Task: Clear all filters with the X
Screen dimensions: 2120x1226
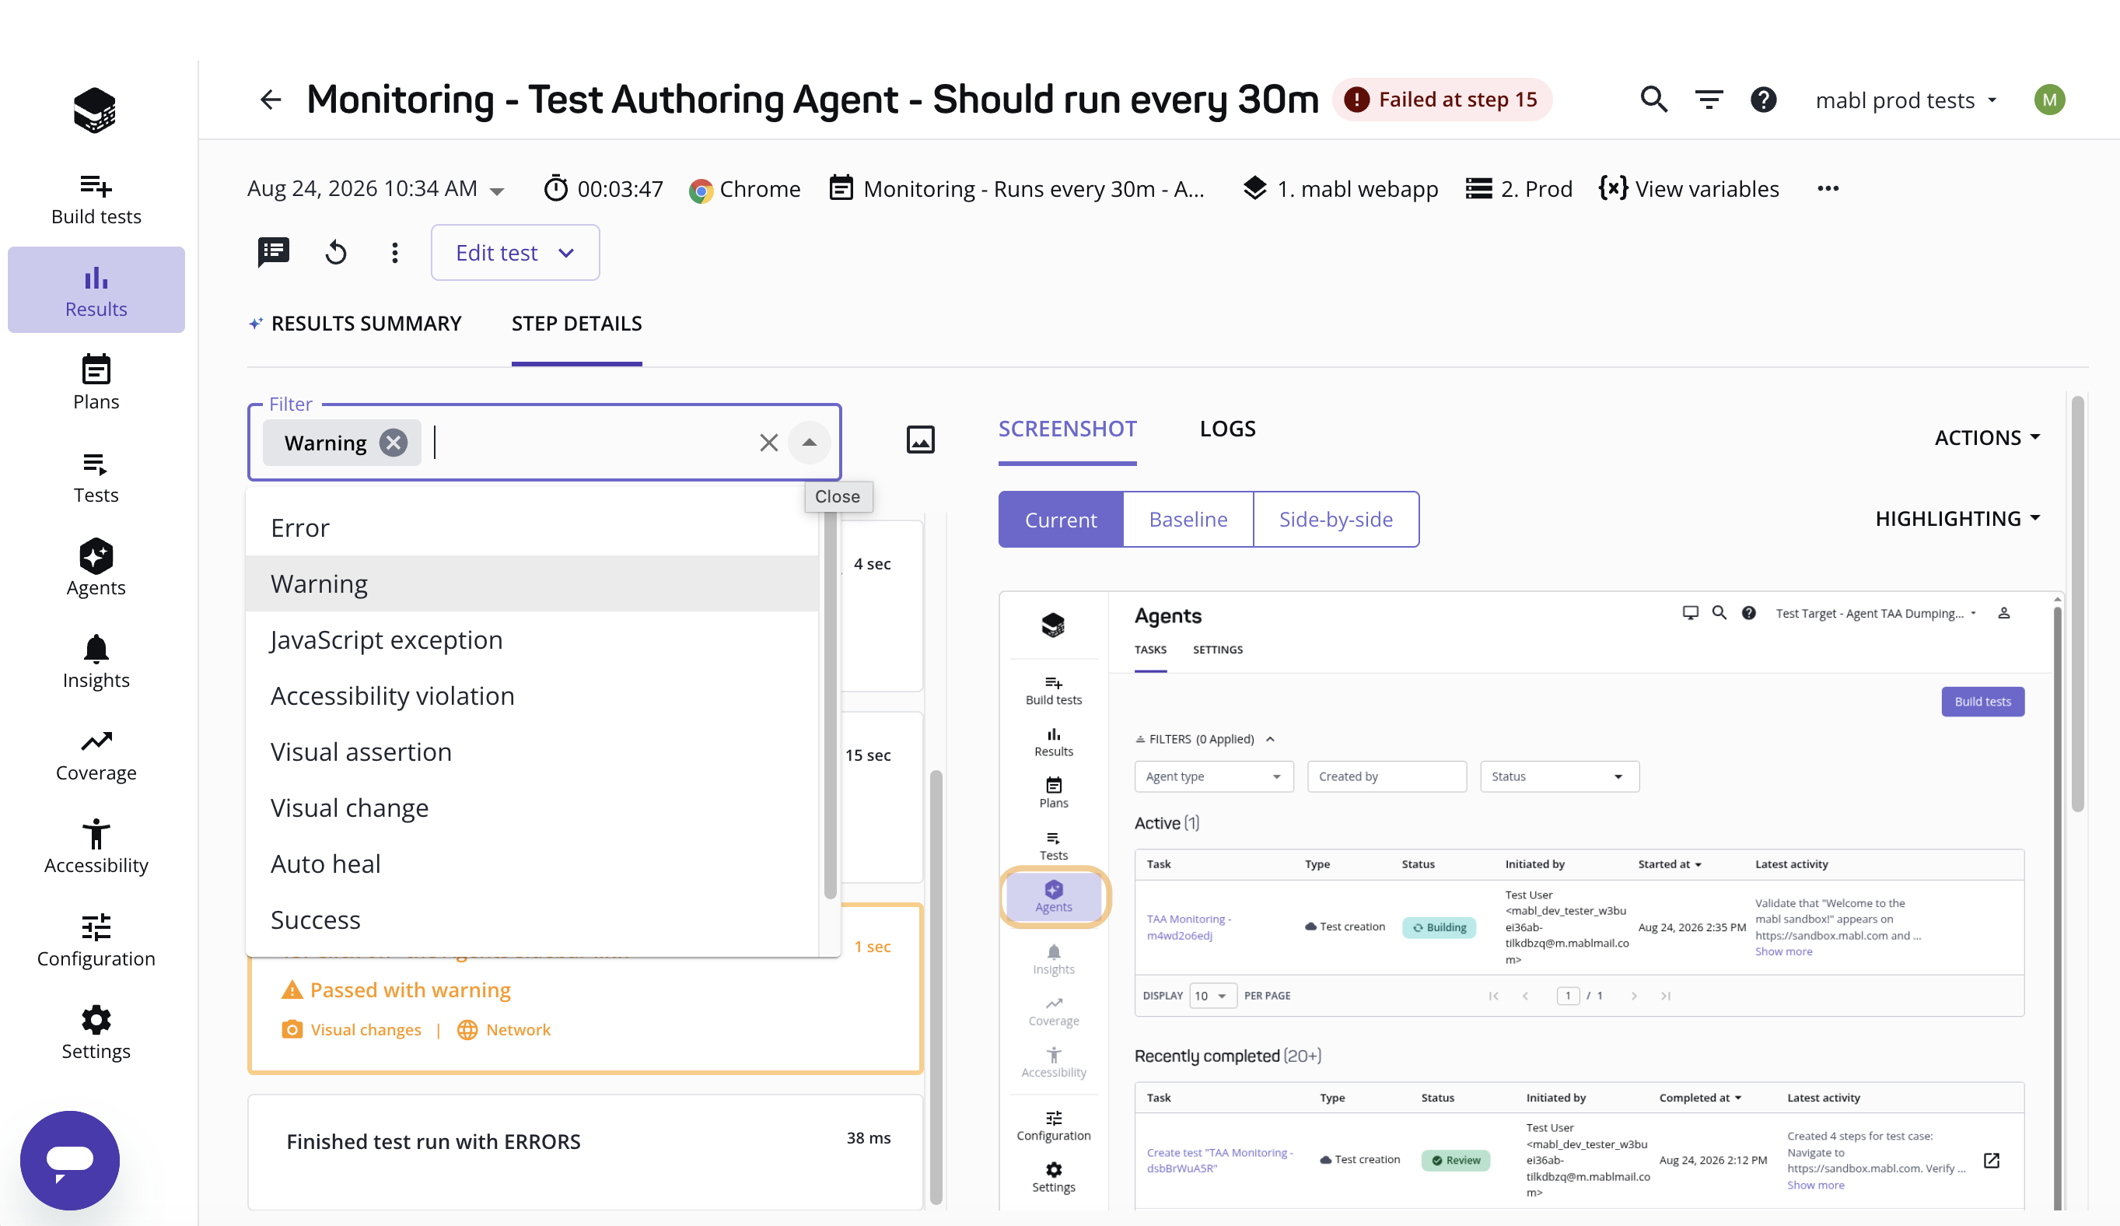Action: (768, 443)
